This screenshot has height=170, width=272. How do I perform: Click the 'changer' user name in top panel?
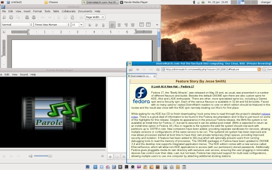[x=266, y=2]
